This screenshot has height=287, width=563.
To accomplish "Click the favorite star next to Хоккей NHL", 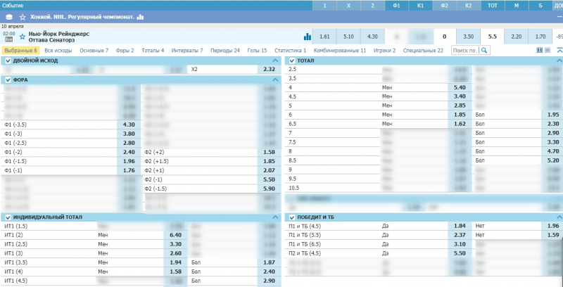I will 23,16.
